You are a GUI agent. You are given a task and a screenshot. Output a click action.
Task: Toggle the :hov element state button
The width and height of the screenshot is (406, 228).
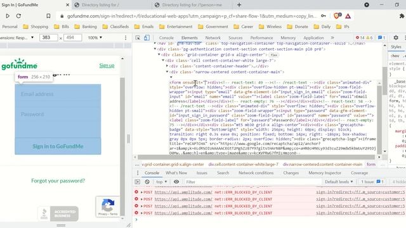click(395, 56)
